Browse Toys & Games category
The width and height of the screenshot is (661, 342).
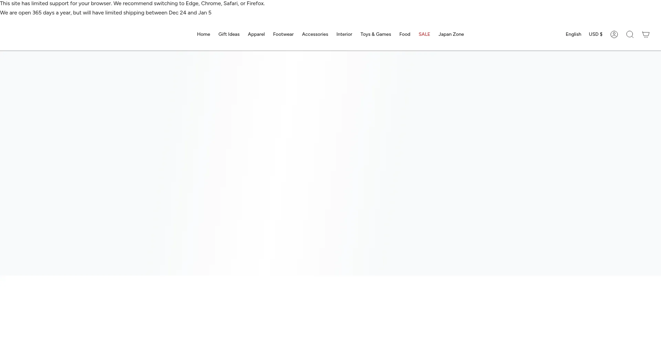[x=376, y=34]
